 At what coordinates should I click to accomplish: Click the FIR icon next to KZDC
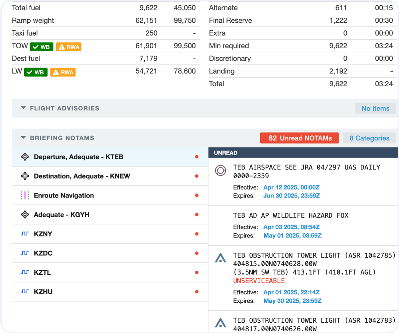click(x=25, y=253)
